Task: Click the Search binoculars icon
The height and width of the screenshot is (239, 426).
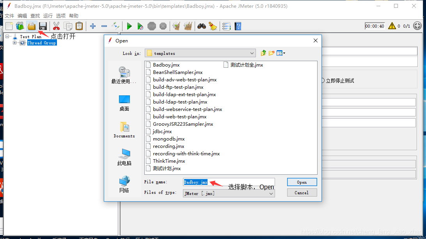Action: click(201, 26)
